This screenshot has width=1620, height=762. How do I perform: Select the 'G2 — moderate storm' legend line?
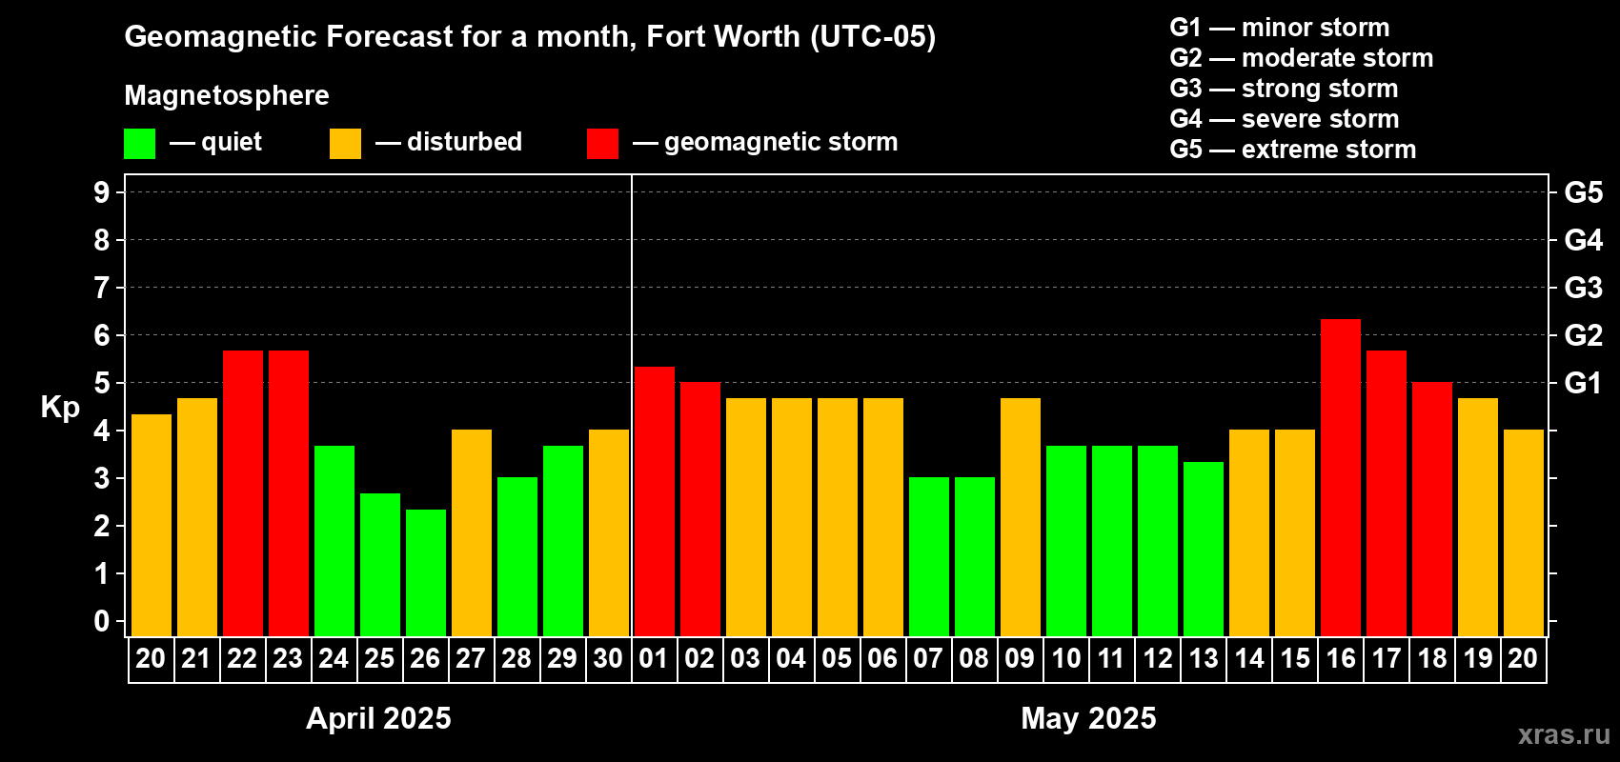click(x=1302, y=58)
